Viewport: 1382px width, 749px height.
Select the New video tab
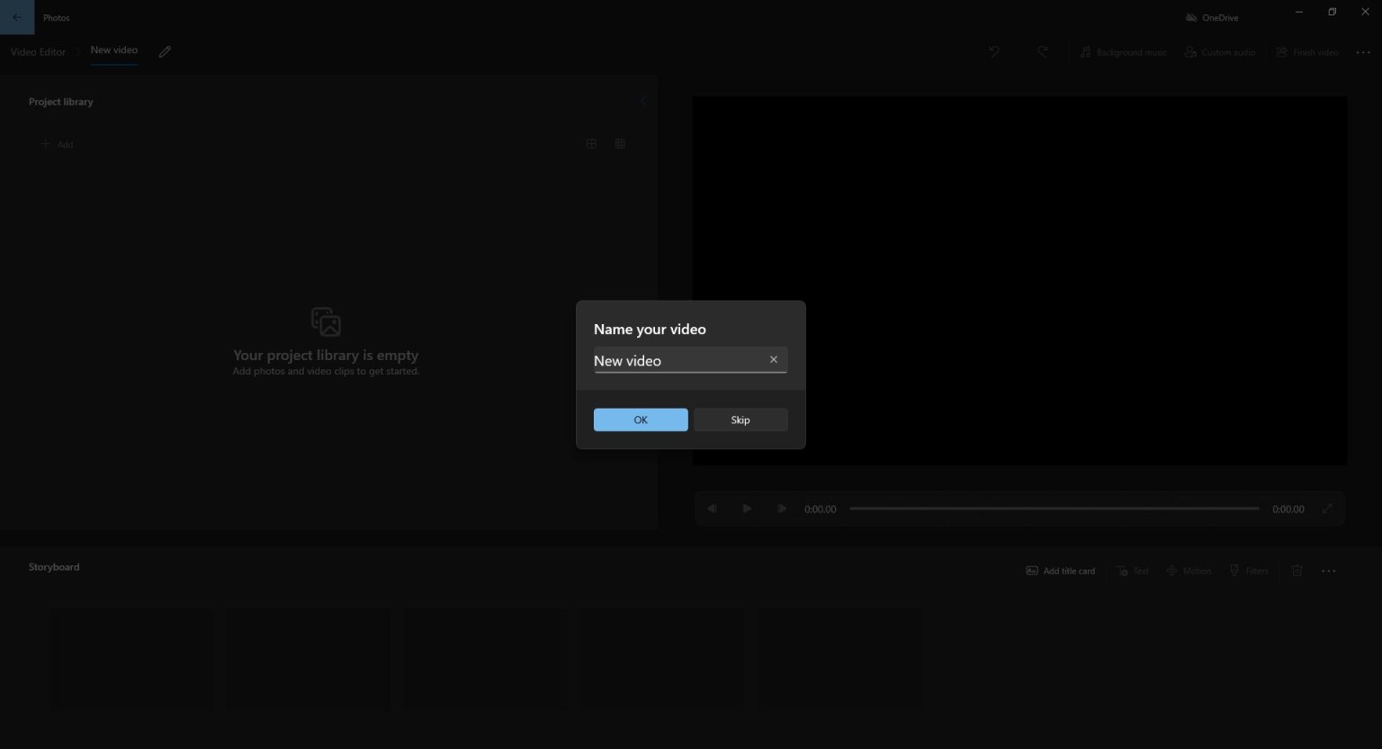click(x=113, y=50)
